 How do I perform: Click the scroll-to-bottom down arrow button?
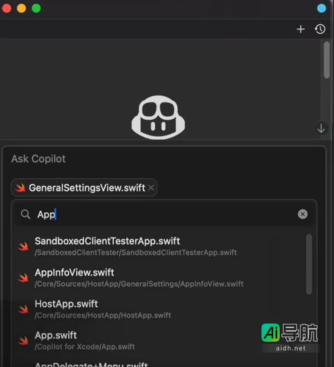pyautogui.click(x=321, y=128)
